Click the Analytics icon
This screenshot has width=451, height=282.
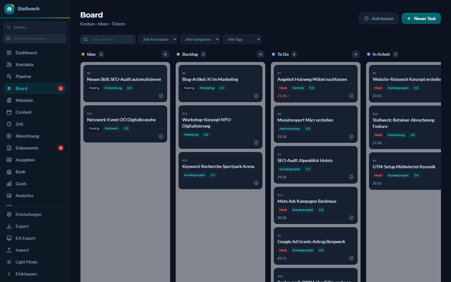[9, 196]
